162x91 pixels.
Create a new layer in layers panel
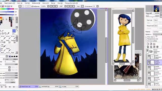click(x=148, y=44)
